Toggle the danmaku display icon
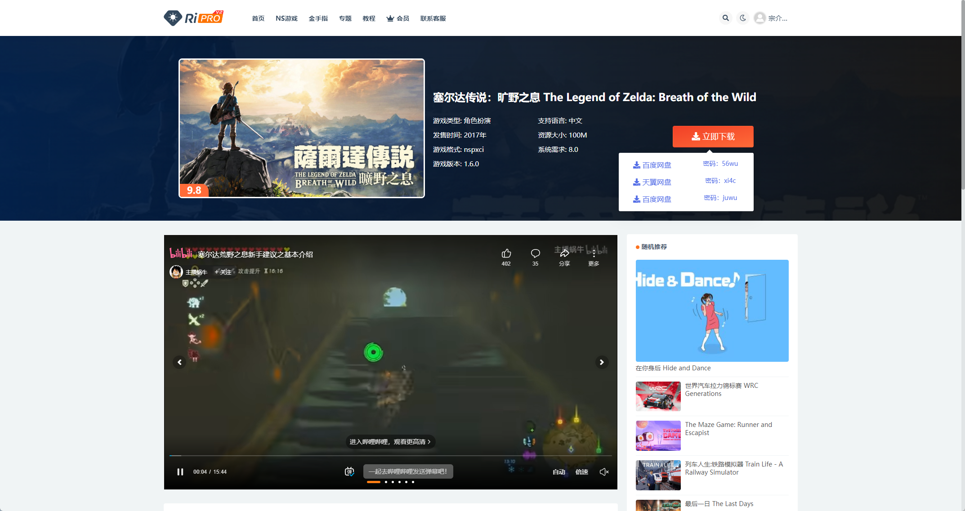965x511 pixels. [x=349, y=471]
